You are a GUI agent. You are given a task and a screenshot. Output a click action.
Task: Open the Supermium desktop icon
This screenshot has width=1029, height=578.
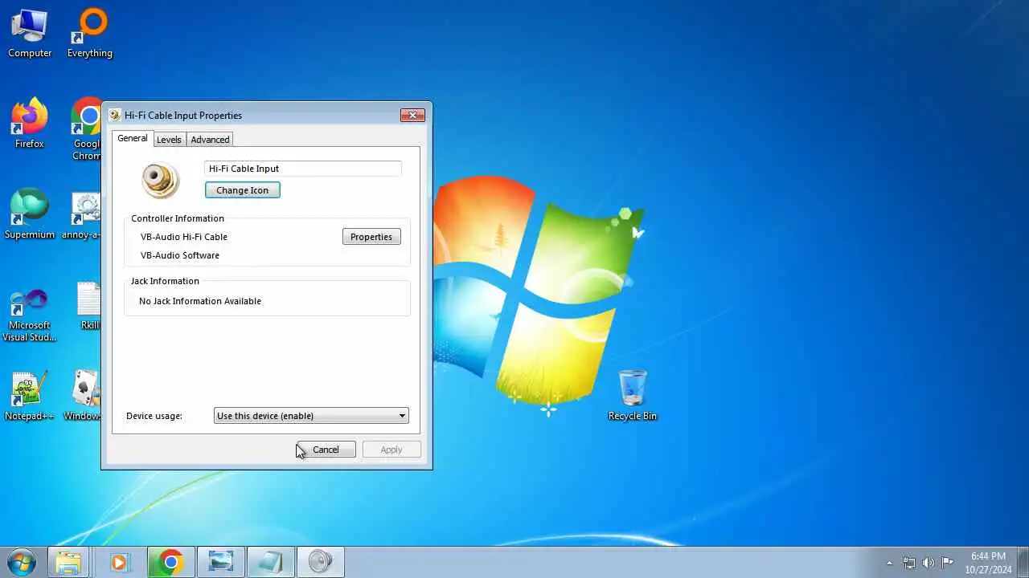pos(30,214)
